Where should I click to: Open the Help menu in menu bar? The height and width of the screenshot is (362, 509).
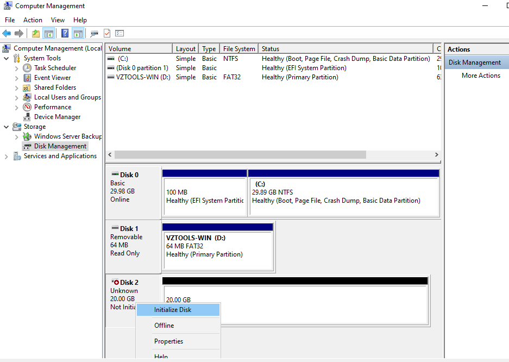(x=80, y=20)
